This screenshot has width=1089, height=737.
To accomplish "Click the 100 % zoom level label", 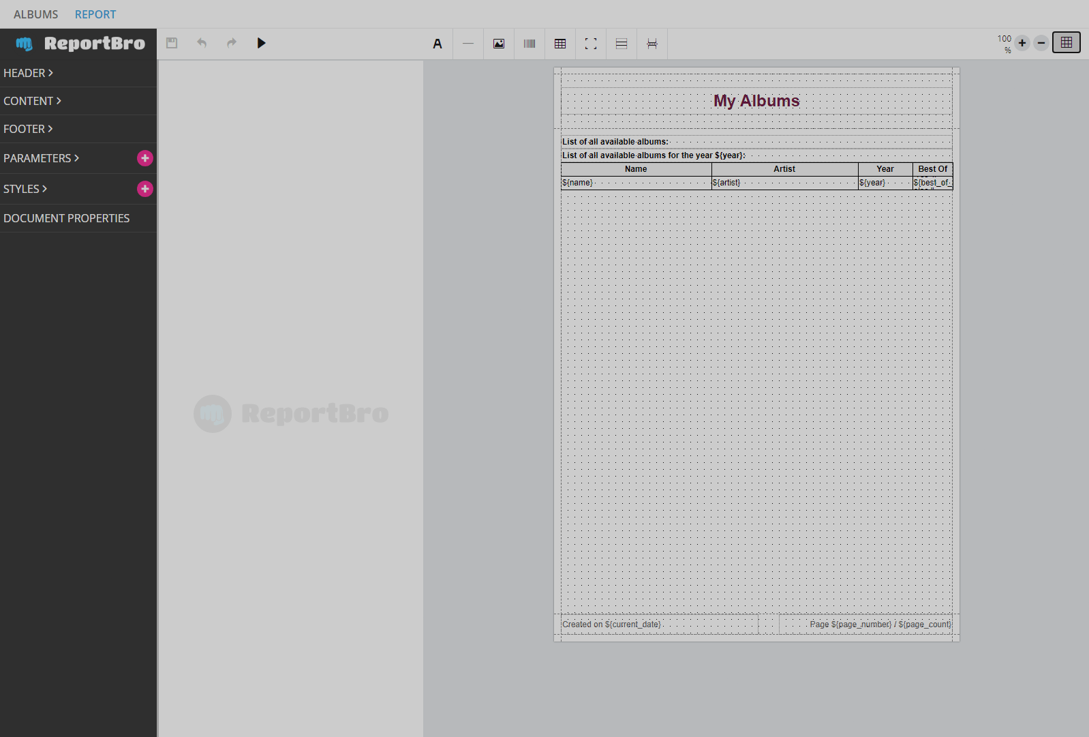I will click(1004, 44).
